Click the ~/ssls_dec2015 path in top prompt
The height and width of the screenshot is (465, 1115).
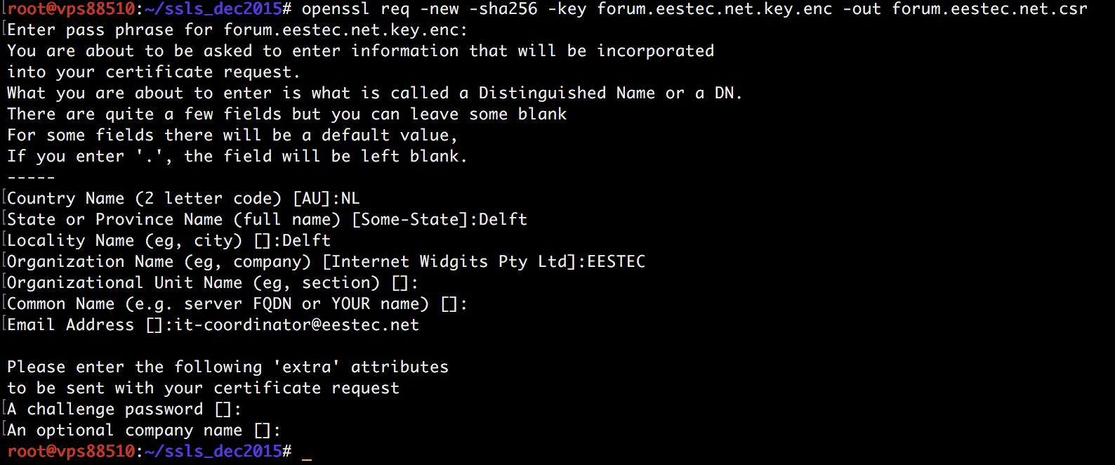pos(213,9)
